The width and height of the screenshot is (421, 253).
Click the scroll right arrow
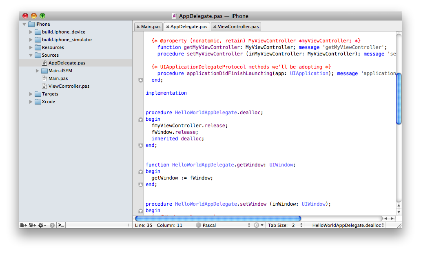(x=392, y=218)
